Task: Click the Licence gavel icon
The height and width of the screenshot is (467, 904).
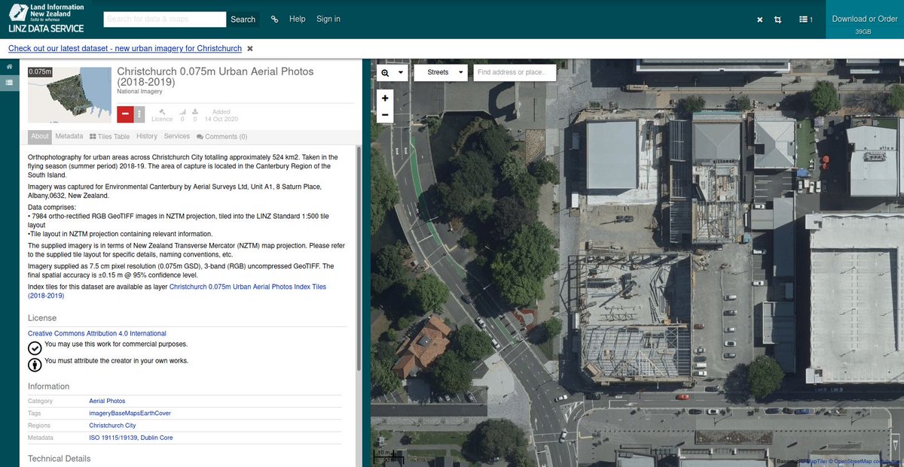Action: [x=162, y=113]
